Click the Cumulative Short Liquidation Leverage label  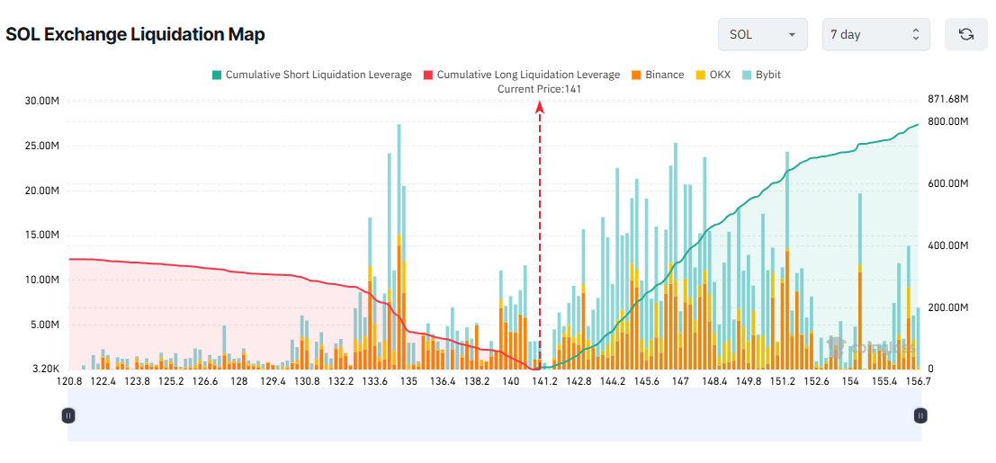[x=319, y=75]
